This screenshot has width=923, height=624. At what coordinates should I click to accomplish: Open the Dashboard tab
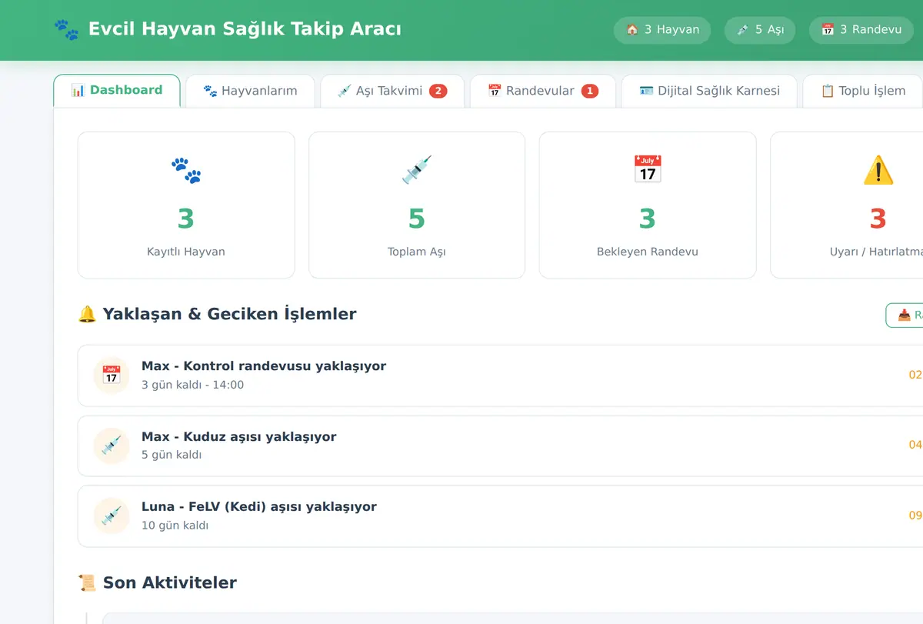click(x=117, y=91)
